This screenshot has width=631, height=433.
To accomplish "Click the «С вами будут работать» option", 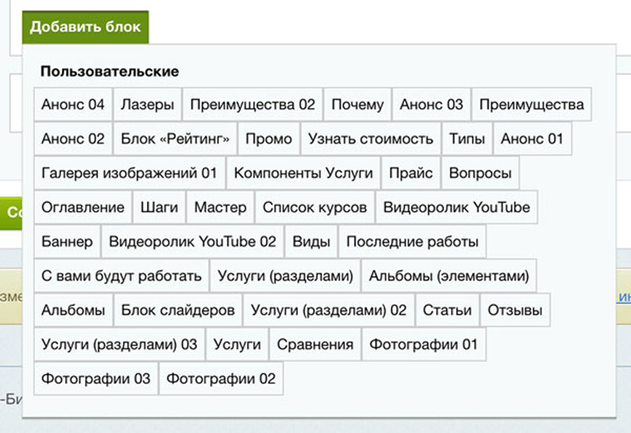I will coord(122,276).
